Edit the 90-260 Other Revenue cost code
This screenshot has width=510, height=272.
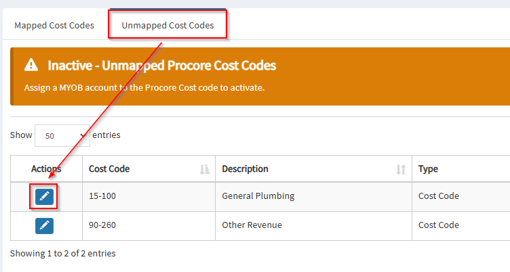[x=44, y=226]
